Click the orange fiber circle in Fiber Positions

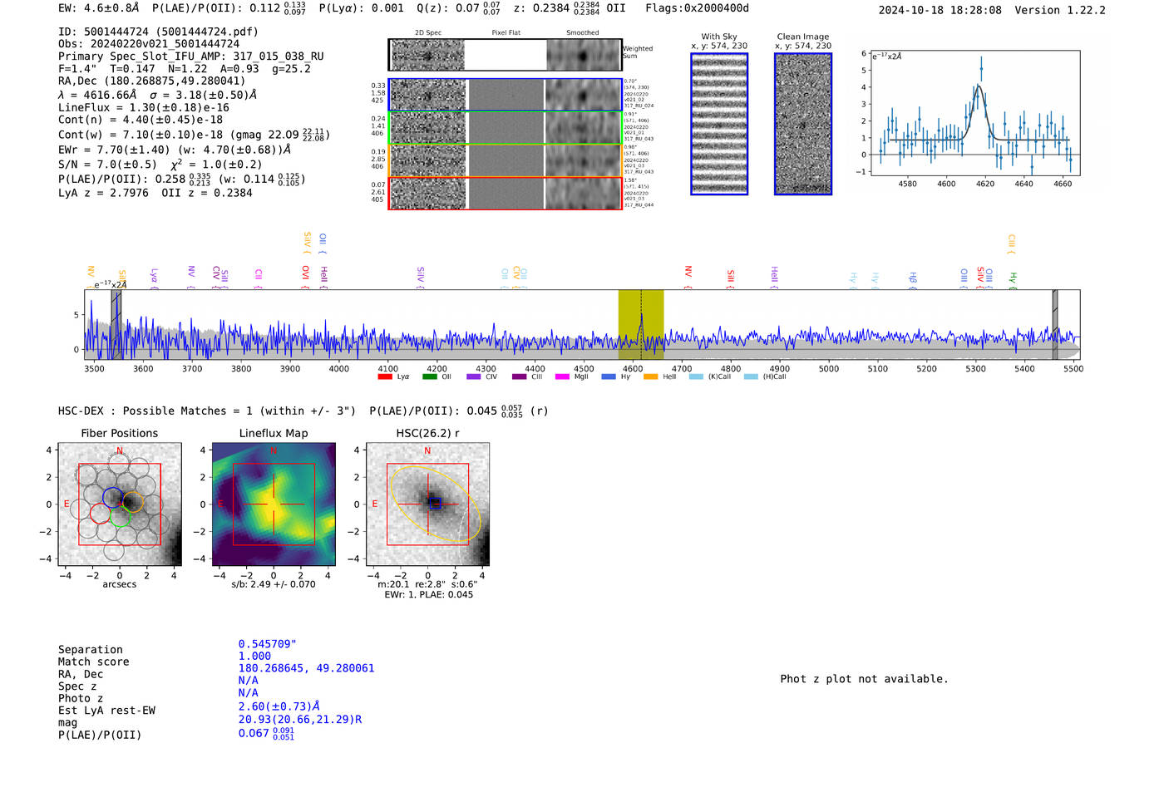point(133,502)
